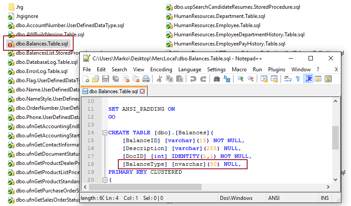
Task: Toggle the Indent Guide toolbar icon
Action: coord(308,79)
